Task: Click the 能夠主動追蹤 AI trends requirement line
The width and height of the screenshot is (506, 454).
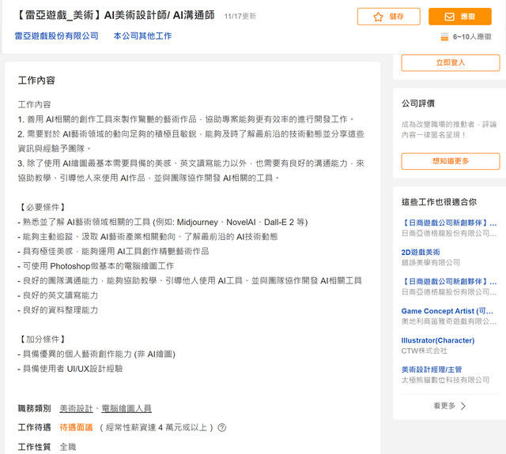Action: (148, 237)
